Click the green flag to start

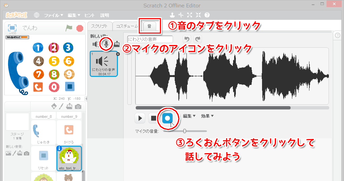pos(69,28)
